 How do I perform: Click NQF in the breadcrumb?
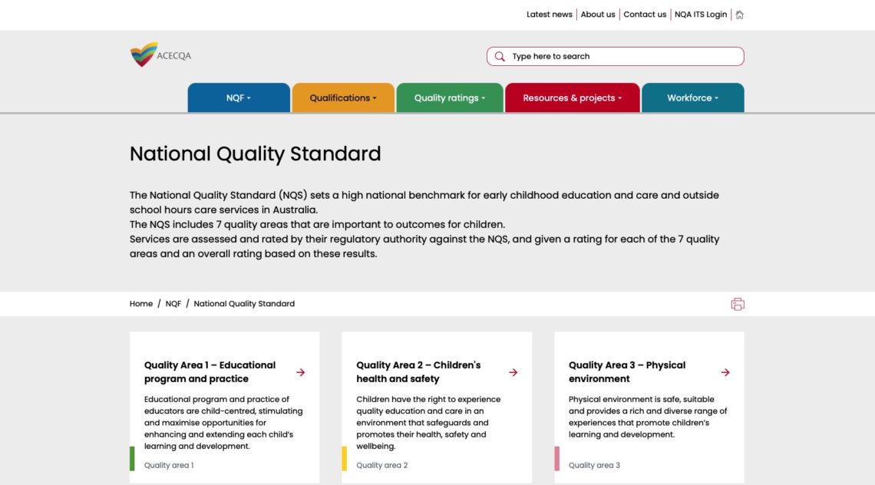[173, 303]
